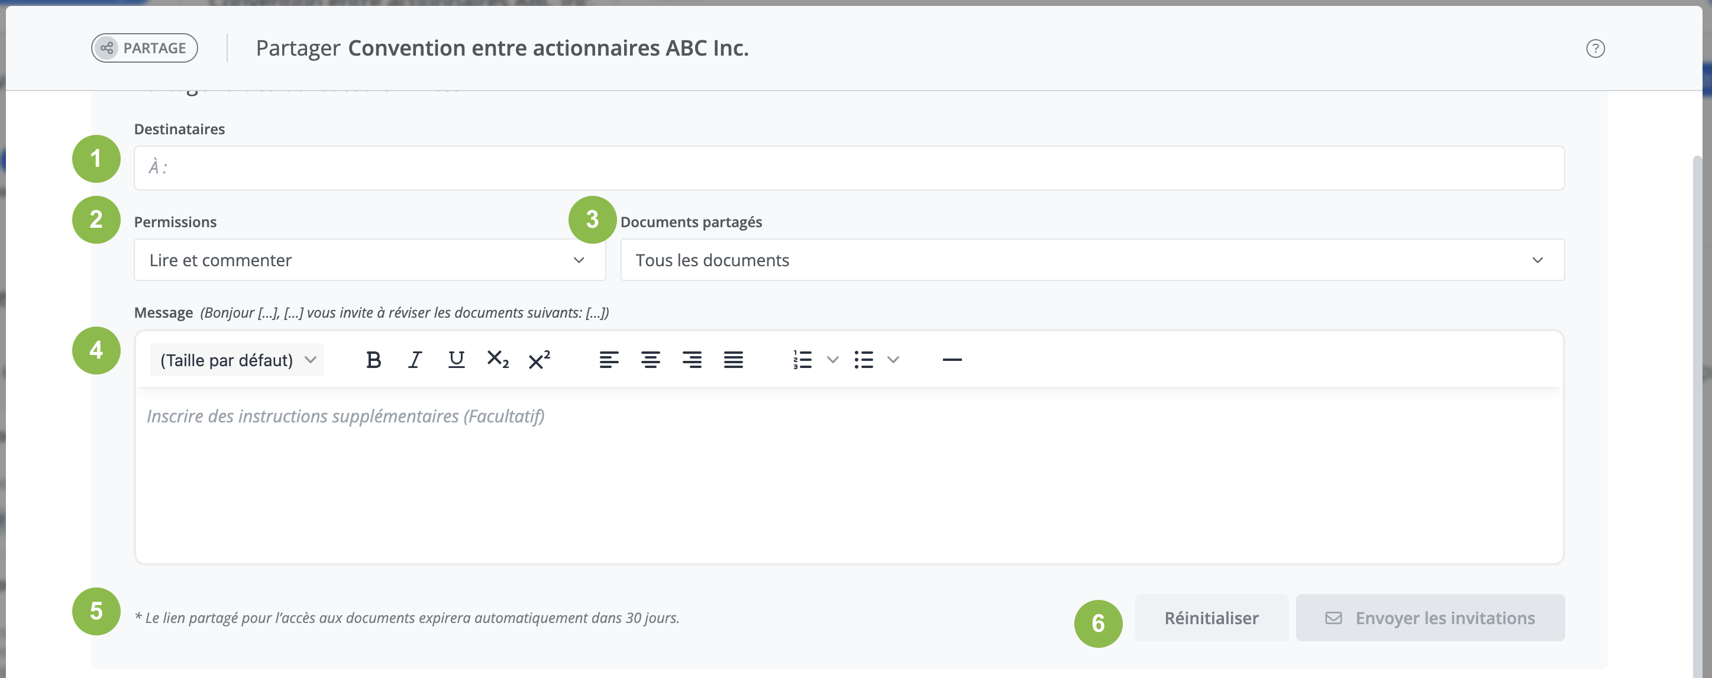Underline the message text
Viewport: 1712px width, 678px height.
(456, 360)
